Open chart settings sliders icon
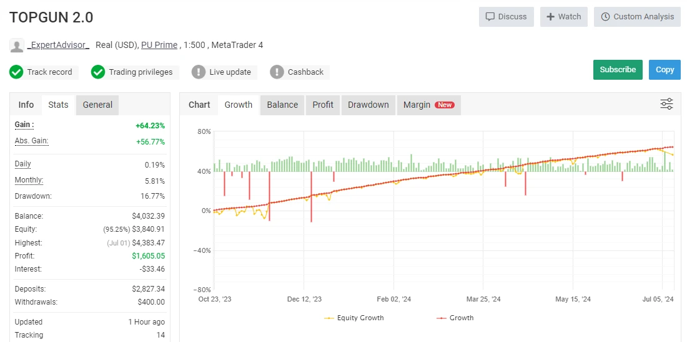The height and width of the screenshot is (342, 687). point(666,104)
